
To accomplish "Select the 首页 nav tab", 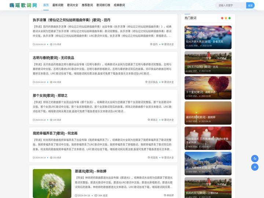I will 46,5.
